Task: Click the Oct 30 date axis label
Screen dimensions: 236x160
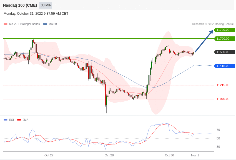Action: coord(169,155)
